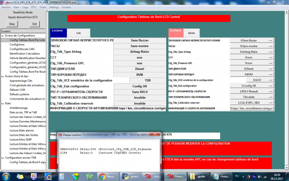Click the network signal tray icon

[265, 177]
